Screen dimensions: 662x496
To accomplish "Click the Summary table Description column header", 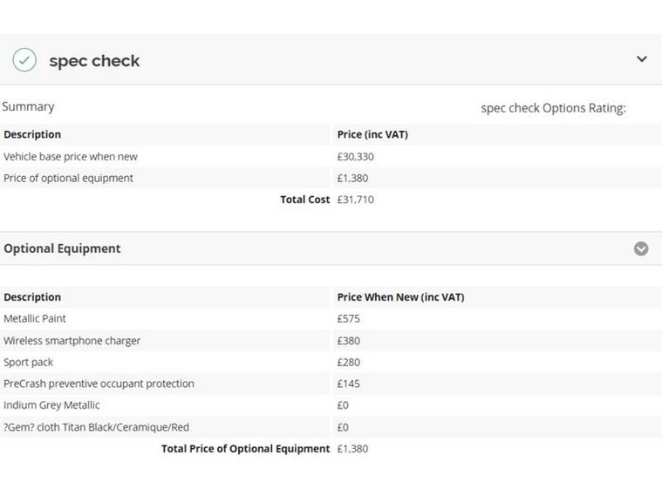I will (32, 134).
